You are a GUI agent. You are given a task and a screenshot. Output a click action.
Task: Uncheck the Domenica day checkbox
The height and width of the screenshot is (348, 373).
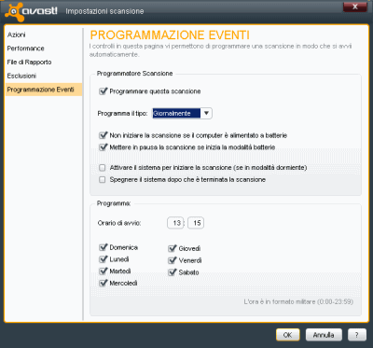tap(103, 247)
